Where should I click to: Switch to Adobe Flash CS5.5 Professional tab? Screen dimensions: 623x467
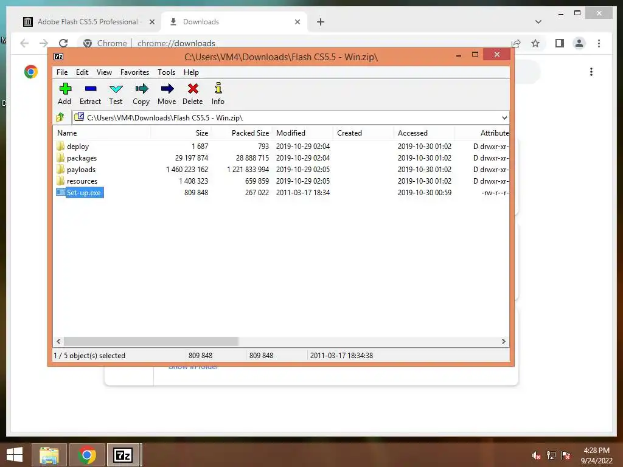pyautogui.click(x=88, y=22)
